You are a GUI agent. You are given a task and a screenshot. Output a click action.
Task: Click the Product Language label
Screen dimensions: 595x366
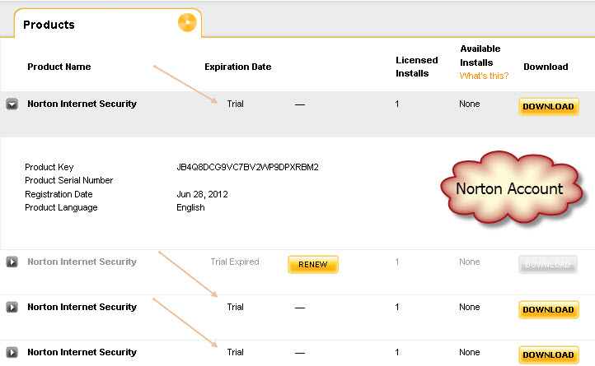pyautogui.click(x=61, y=207)
